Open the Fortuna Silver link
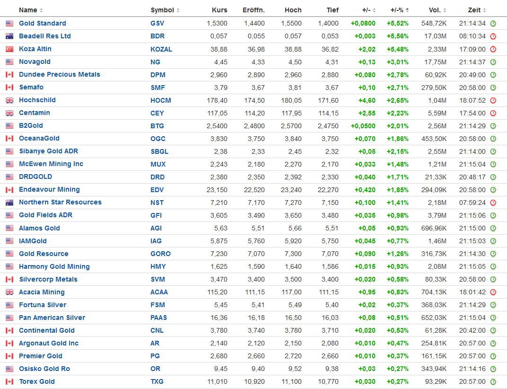 [x=43, y=305]
